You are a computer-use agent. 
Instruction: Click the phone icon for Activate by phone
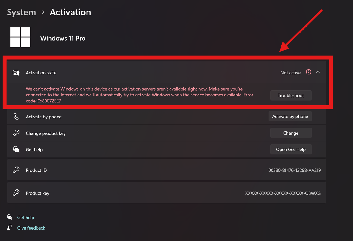coord(16,117)
